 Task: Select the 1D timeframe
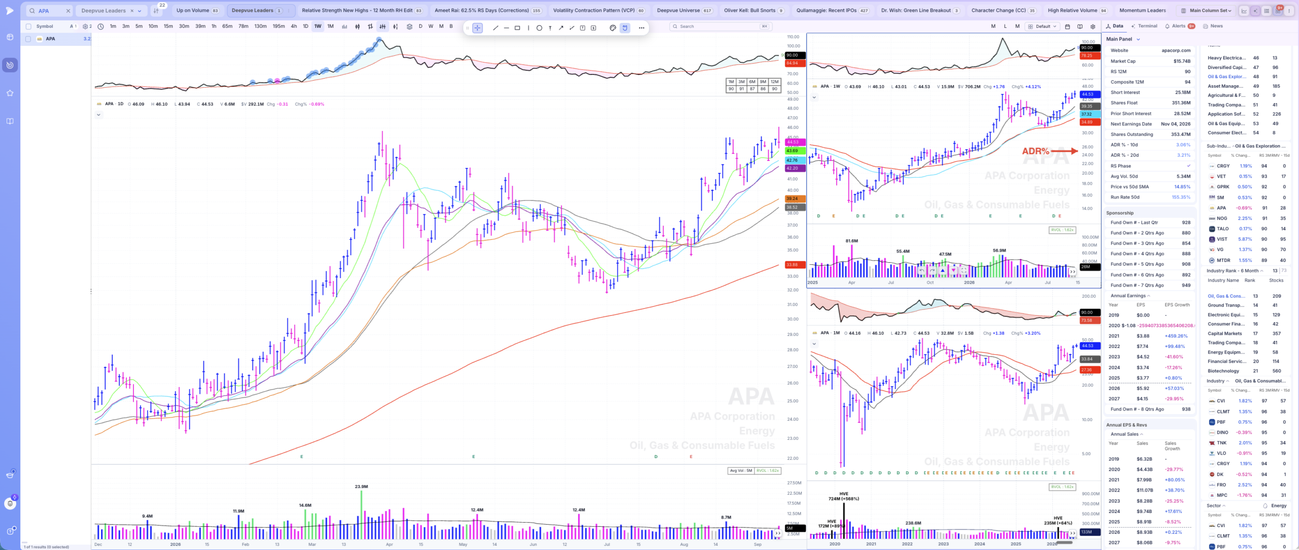point(305,26)
